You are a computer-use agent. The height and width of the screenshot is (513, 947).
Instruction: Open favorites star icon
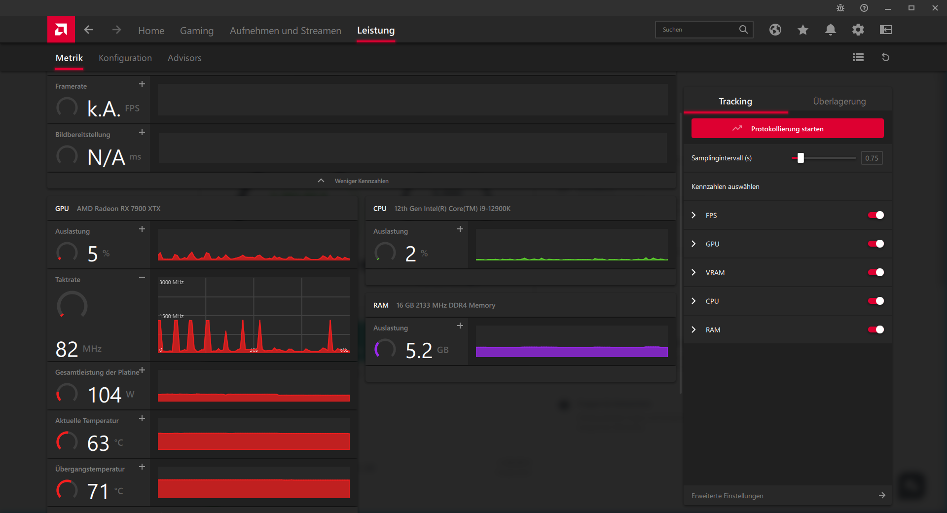point(803,30)
